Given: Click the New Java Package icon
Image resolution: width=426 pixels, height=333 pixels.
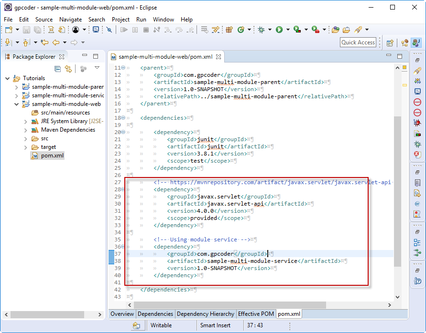Looking at the screenshot, I should click(229, 30).
